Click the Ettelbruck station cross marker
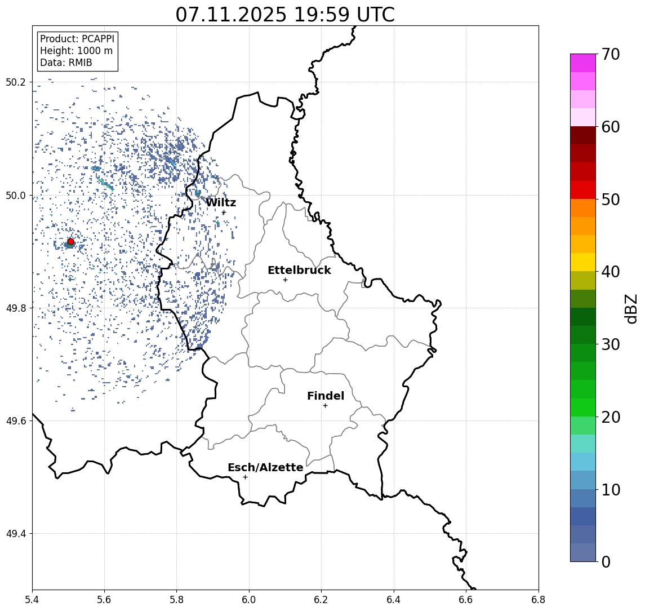Viewport: 645px width, 611px height. [x=285, y=280]
